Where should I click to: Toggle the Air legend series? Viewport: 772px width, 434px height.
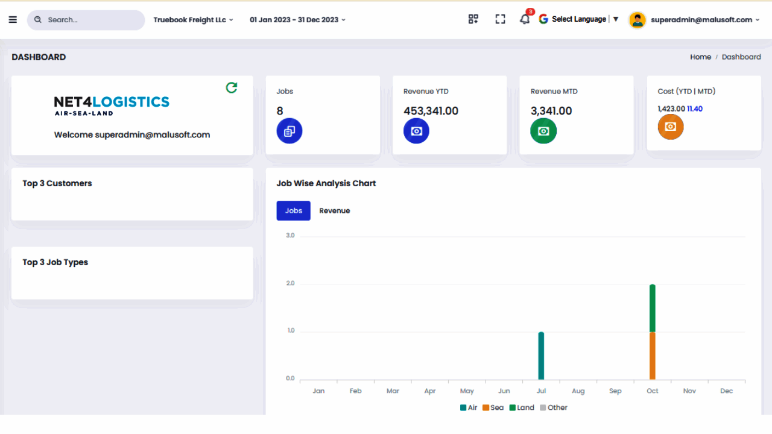pyautogui.click(x=469, y=407)
